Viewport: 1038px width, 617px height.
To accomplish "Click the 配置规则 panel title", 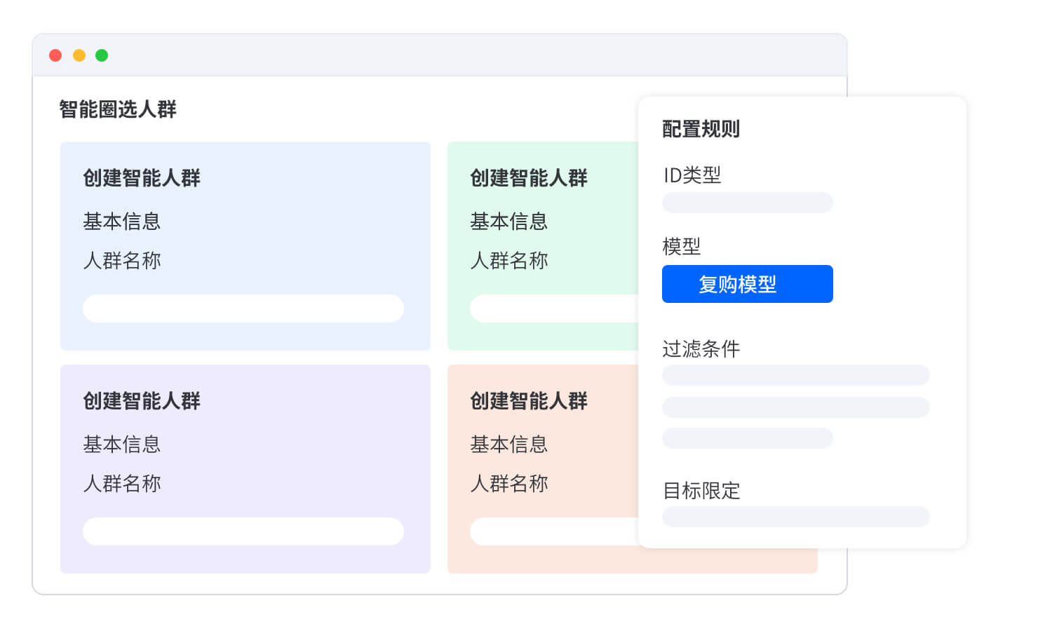I will click(701, 129).
